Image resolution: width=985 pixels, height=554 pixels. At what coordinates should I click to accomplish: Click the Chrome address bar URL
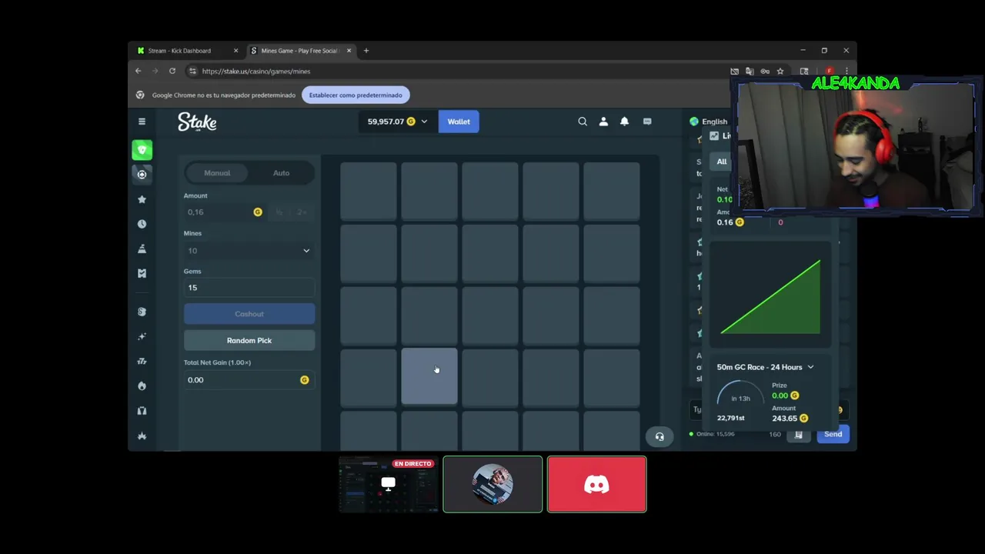pyautogui.click(x=256, y=71)
